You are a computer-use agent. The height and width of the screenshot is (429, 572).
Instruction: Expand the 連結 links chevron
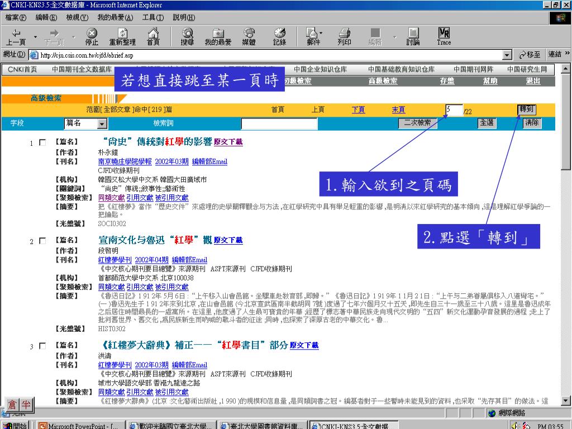pyautogui.click(x=568, y=53)
